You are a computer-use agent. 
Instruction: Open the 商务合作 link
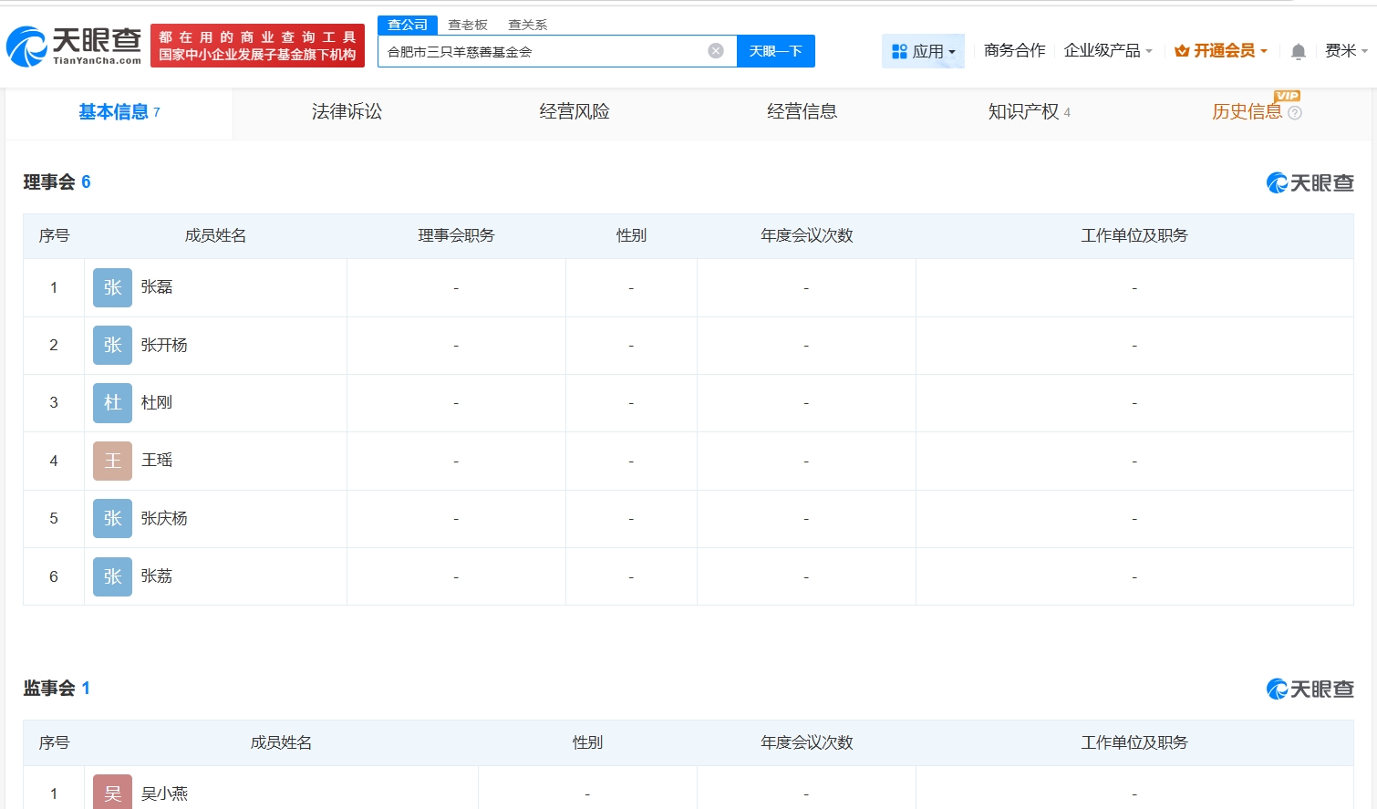(1014, 50)
